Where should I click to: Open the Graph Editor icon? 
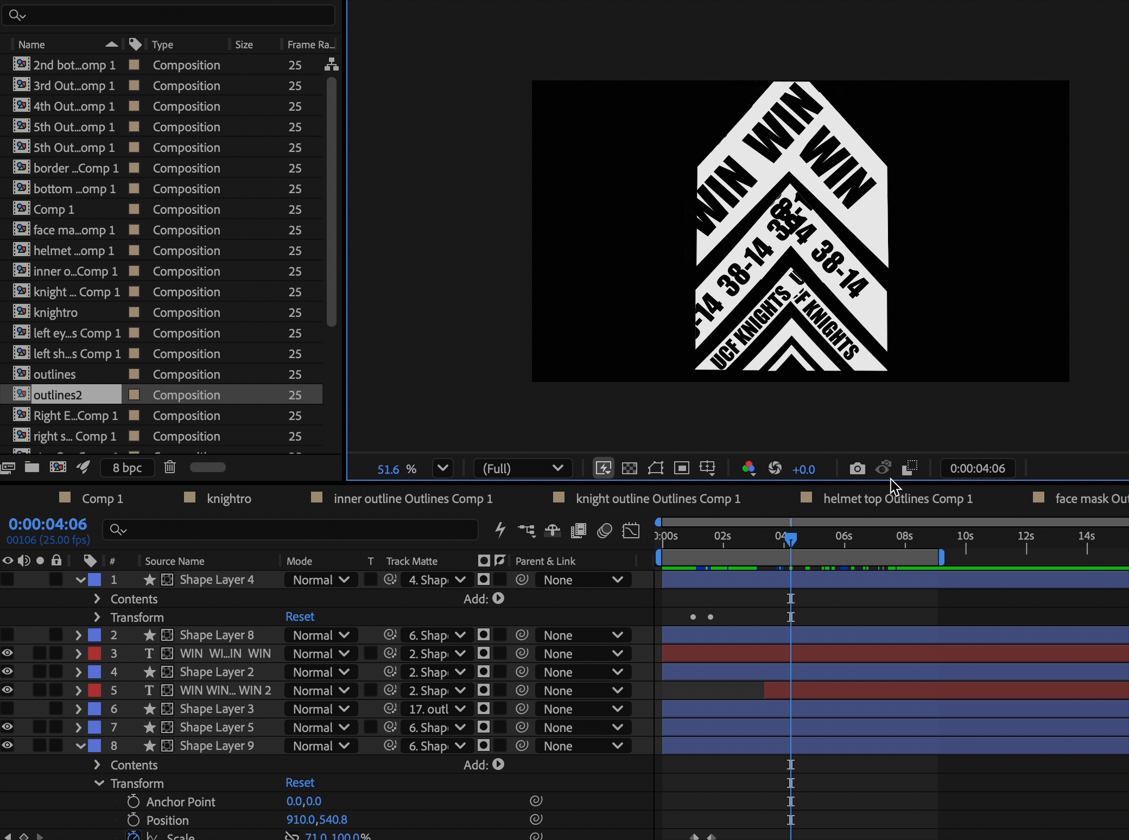(x=631, y=530)
